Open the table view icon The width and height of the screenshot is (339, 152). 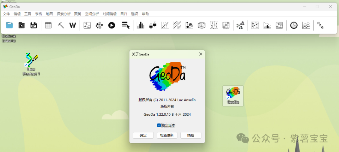point(48,25)
